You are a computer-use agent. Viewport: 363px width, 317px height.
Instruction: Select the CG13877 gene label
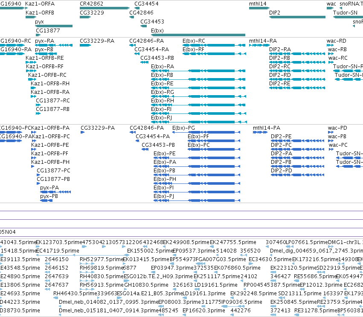(x=48, y=31)
